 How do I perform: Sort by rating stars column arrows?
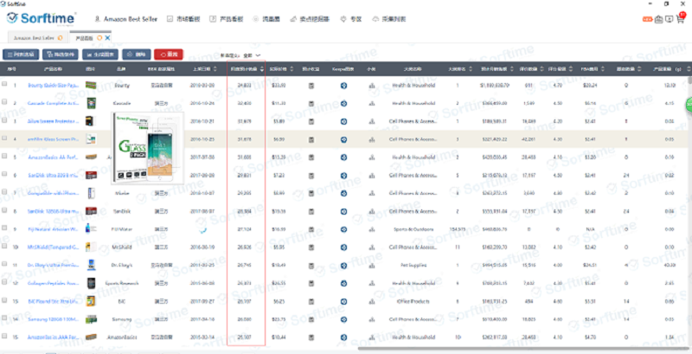[x=571, y=69]
